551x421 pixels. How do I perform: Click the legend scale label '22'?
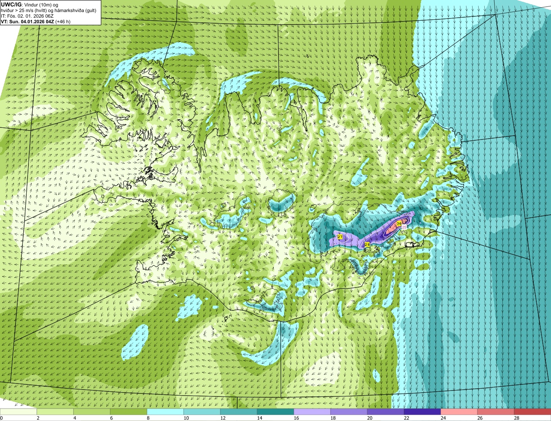coord(406,418)
